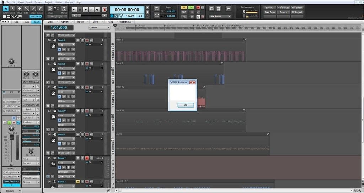Expand Track 8 Clips edit filter dropdown
This screenshot has height=193, width=364.
click(66, 45)
